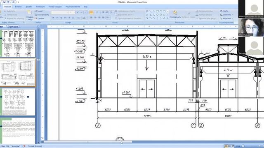Screen dimensions: 264x148
Task: Select Center text alignment
Action: click(x=95, y=18)
